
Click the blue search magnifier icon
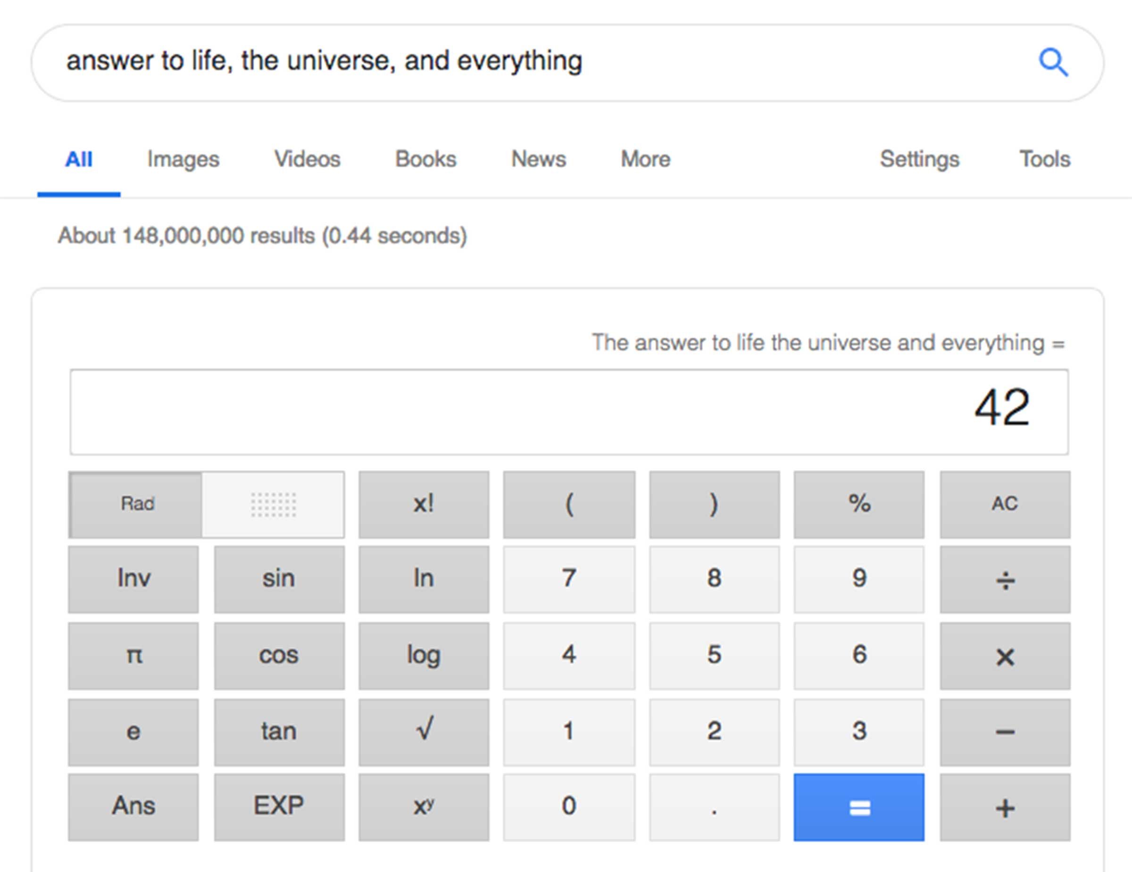[x=1053, y=63]
